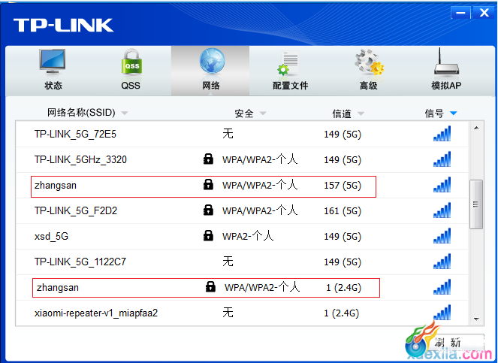498x363 pixels.
Task: Click the 网络名称(SSID) column header
Action: tap(81, 113)
